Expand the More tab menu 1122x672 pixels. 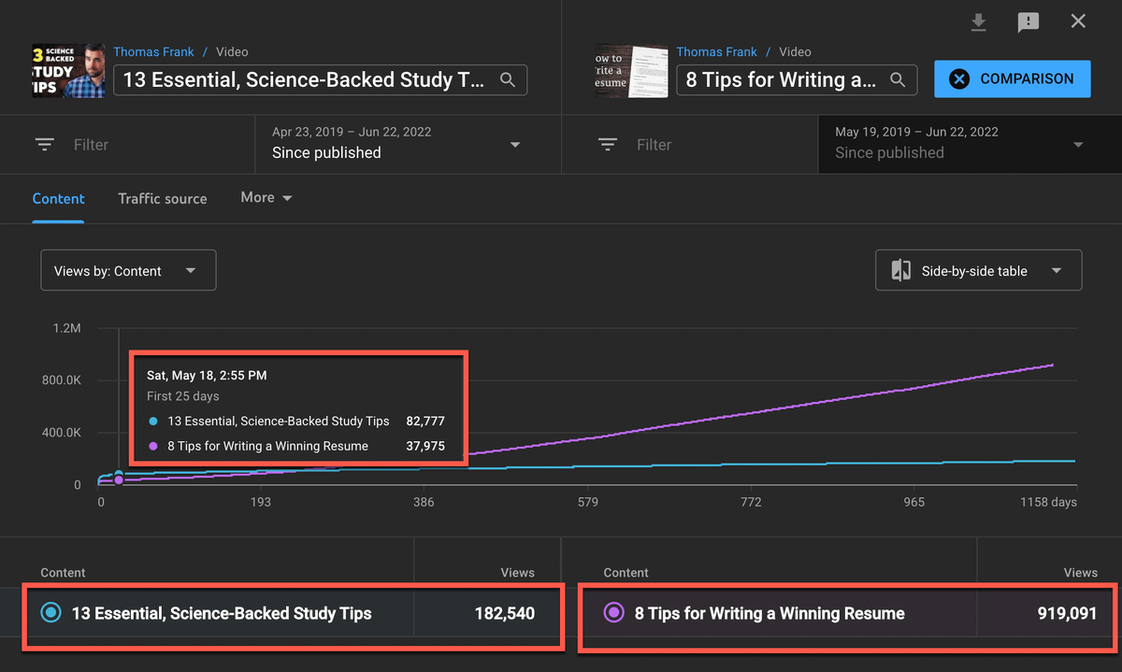(x=266, y=198)
